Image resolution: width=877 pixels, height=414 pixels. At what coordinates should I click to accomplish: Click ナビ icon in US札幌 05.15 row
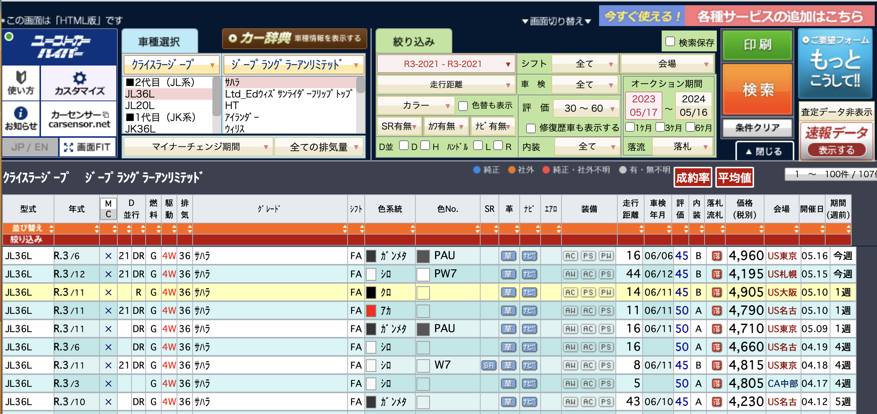529,274
